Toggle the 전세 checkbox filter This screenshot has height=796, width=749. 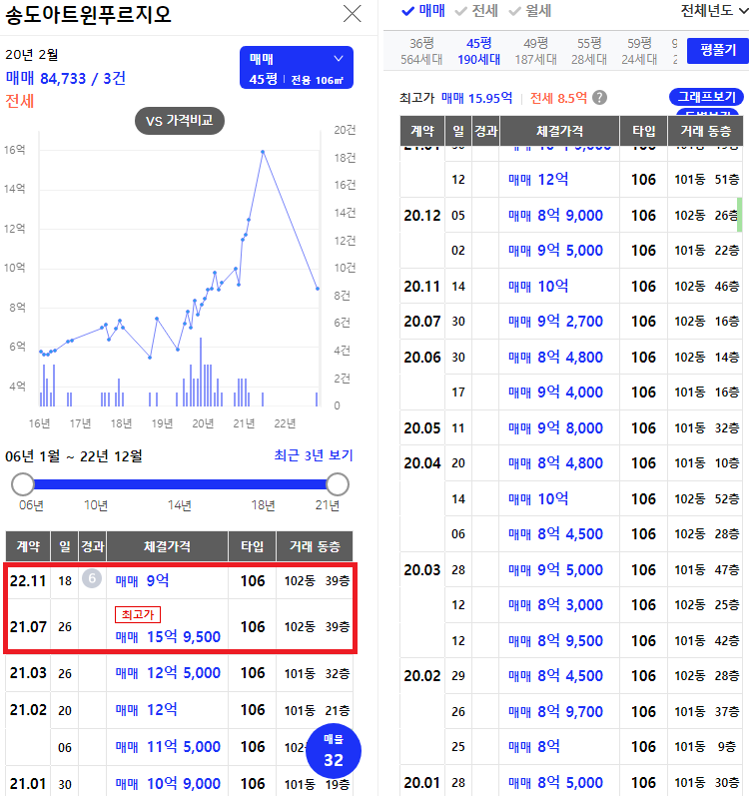tap(476, 11)
